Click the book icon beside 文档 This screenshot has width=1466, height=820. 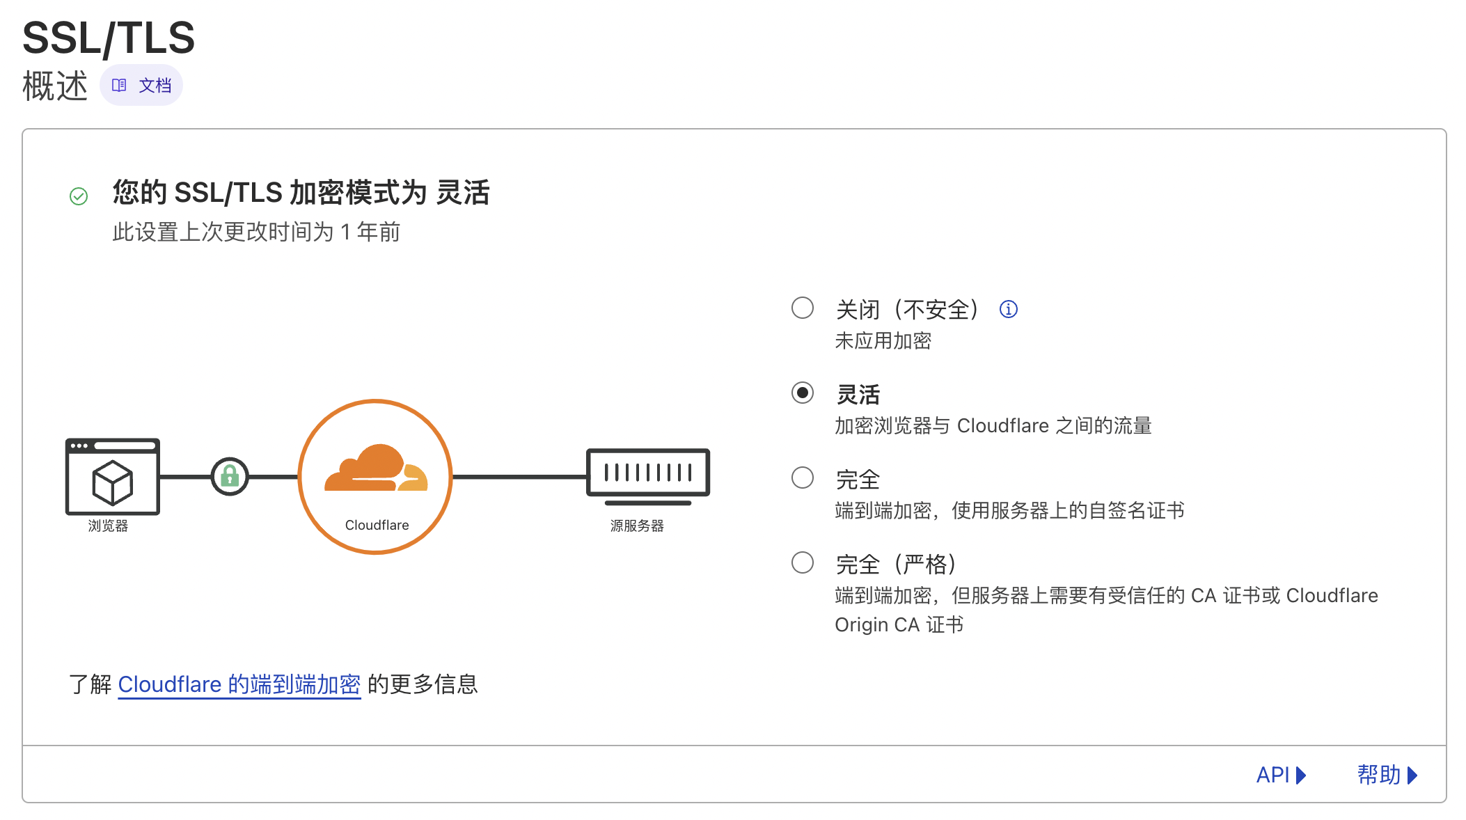119,86
